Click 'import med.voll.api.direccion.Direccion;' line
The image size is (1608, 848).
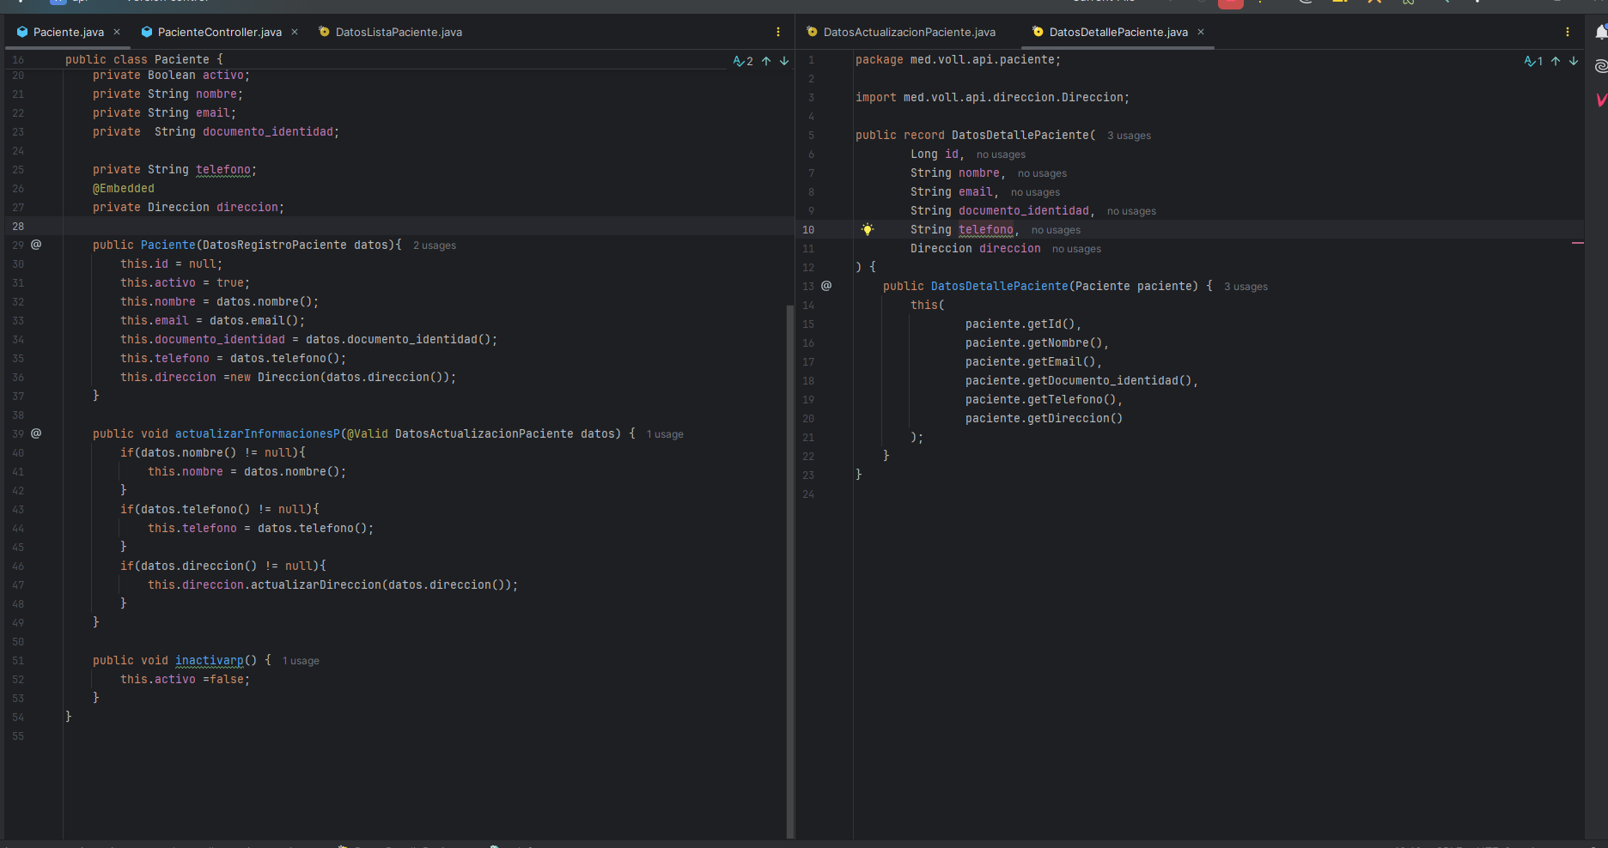[992, 97]
